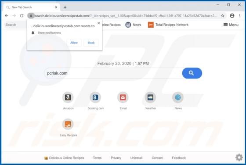246x165 pixels.
Task: Click the blue magnifier search button
Action: (192, 73)
